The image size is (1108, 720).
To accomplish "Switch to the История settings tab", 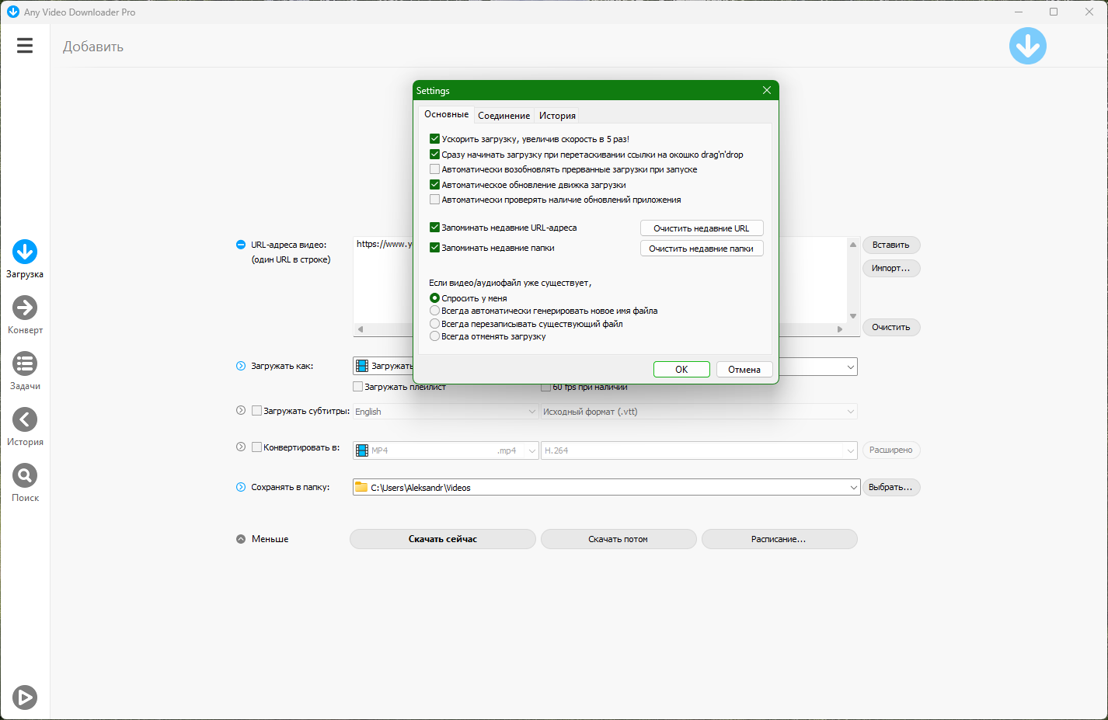I will 557,116.
